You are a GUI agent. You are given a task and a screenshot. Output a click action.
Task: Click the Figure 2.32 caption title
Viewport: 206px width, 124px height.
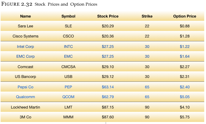(x=49, y=4)
